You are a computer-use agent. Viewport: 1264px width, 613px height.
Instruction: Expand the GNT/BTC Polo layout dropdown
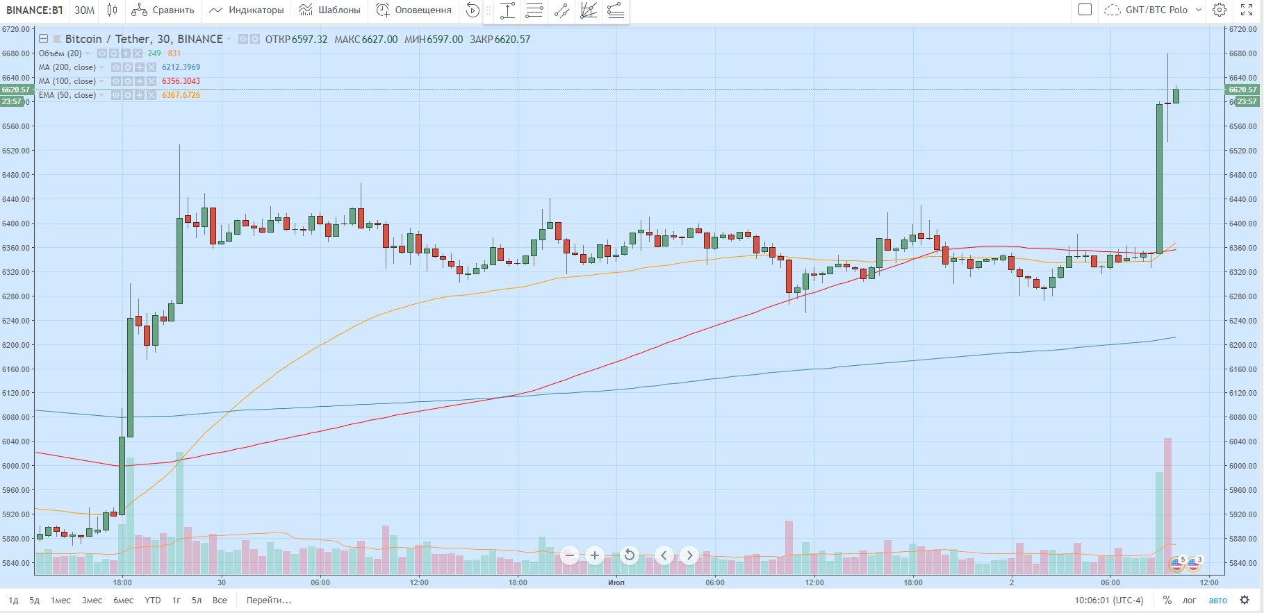coord(1199,10)
